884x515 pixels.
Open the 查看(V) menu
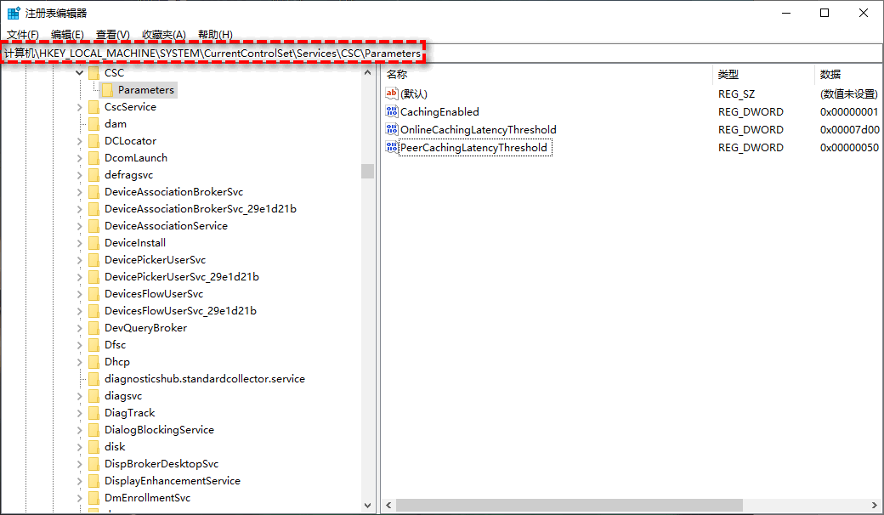pos(112,35)
